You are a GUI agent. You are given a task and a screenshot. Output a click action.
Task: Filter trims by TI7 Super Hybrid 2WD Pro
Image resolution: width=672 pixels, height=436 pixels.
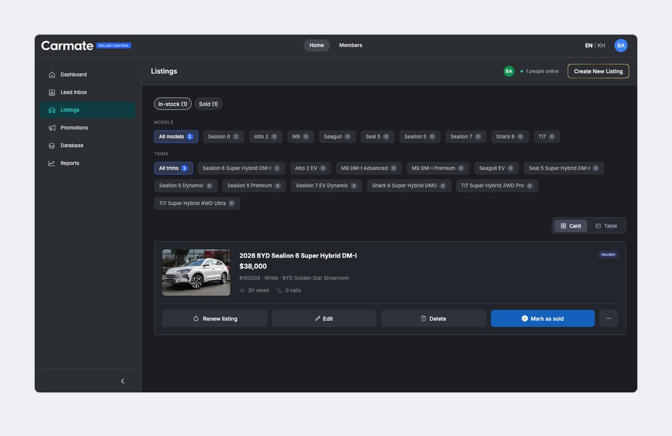pos(497,186)
